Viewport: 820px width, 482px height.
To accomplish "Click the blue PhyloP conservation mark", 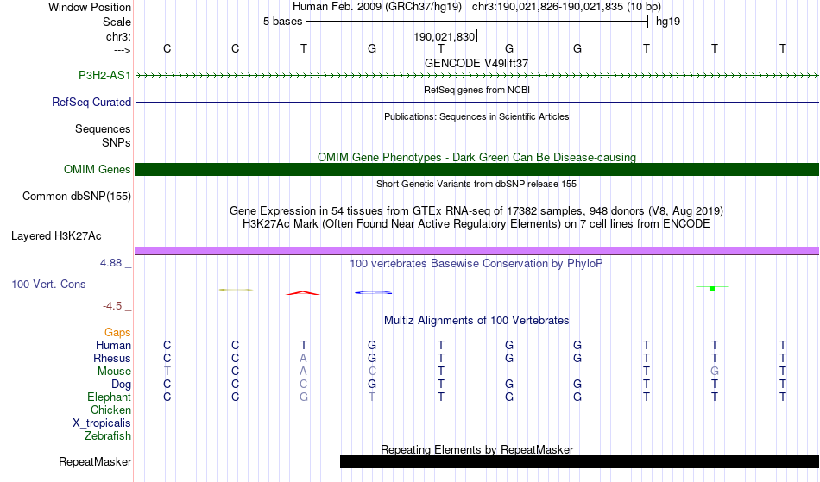I will [x=374, y=292].
